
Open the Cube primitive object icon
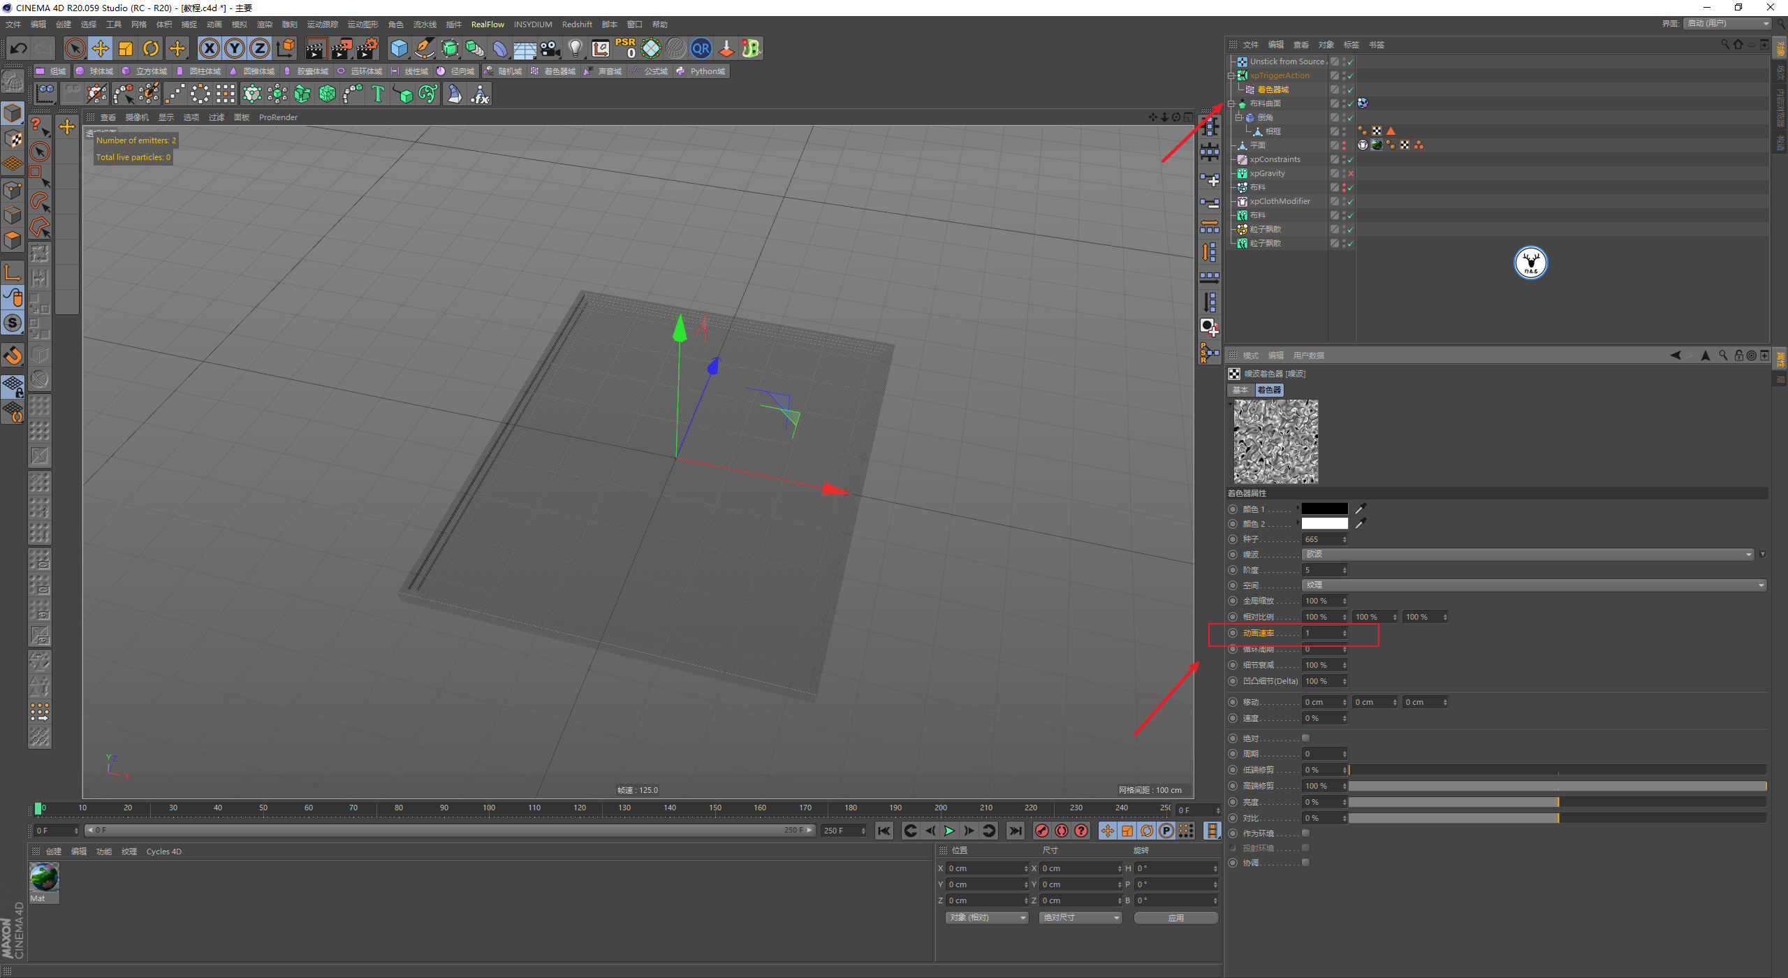pos(399,48)
